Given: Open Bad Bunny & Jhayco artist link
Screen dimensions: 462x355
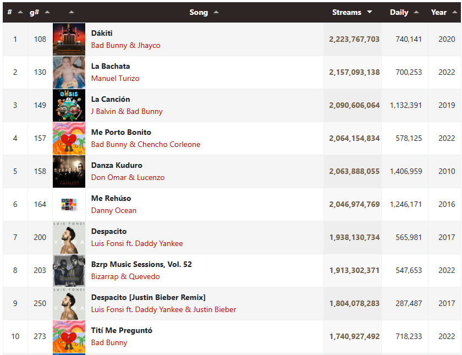Looking at the screenshot, I should click(125, 45).
